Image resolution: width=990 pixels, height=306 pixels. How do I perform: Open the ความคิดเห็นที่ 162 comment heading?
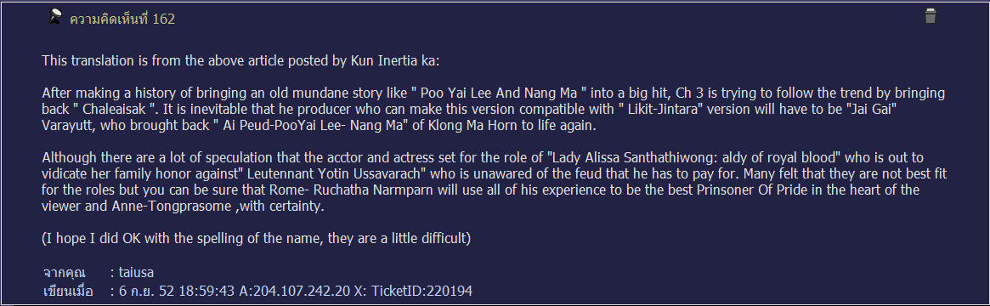point(122,20)
